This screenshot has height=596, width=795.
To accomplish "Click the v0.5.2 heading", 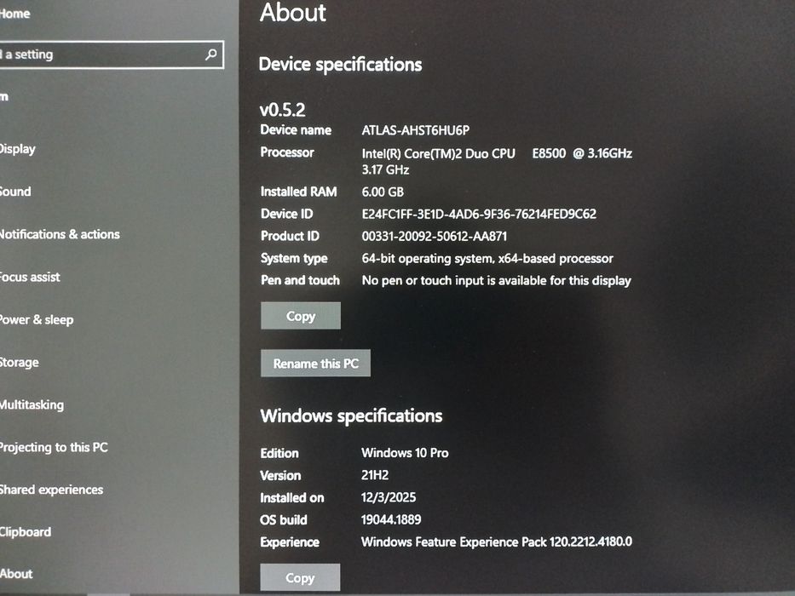I will pyautogui.click(x=282, y=110).
